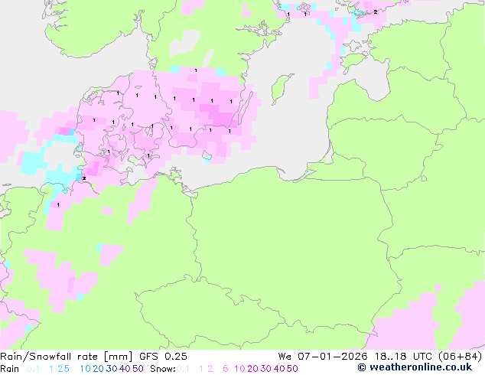The width and height of the screenshot is (485, 375).
Task: Click the Rain legend value 10
Action: [85, 369]
